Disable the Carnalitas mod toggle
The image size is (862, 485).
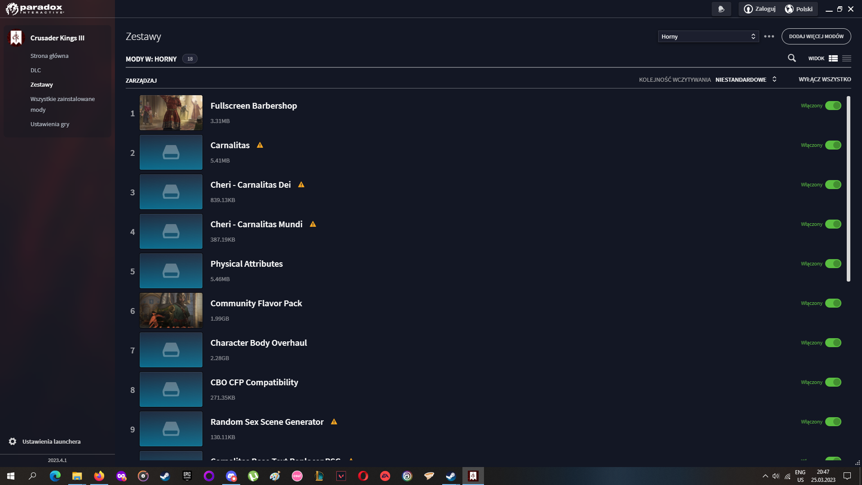tap(833, 145)
